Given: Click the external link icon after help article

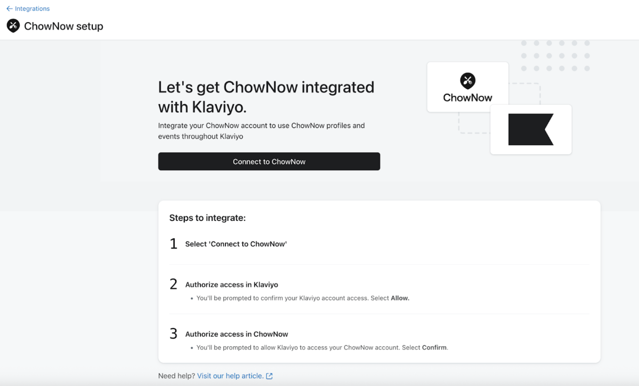Looking at the screenshot, I should click(269, 376).
